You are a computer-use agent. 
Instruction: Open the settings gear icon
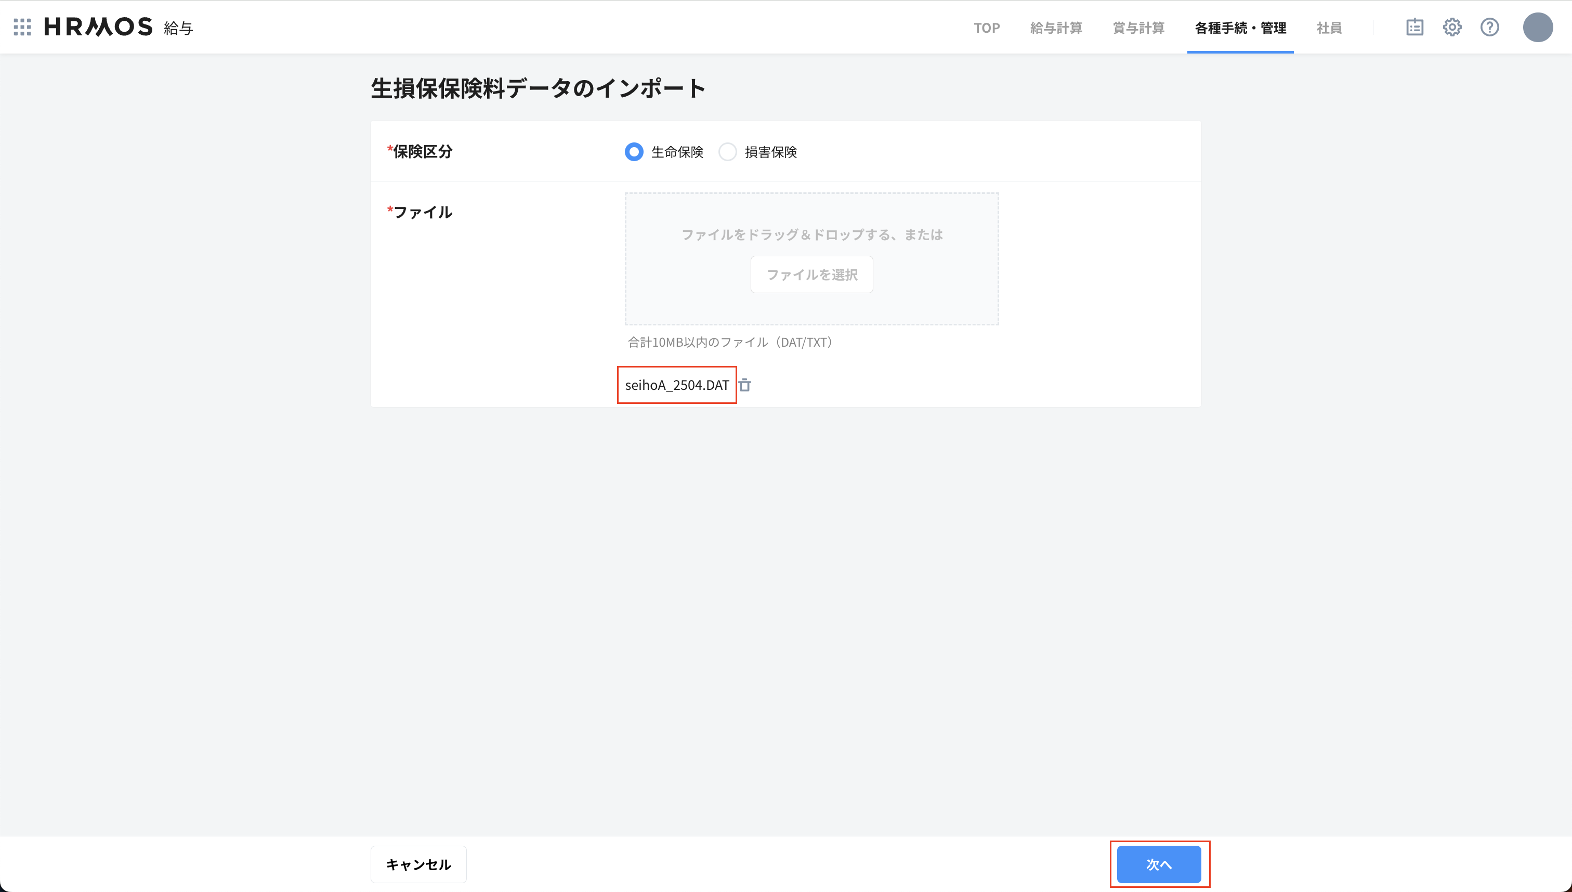[1452, 27]
